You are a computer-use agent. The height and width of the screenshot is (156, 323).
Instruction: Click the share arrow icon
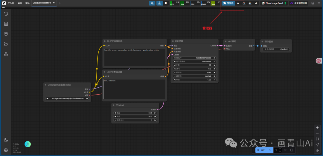point(256,3)
